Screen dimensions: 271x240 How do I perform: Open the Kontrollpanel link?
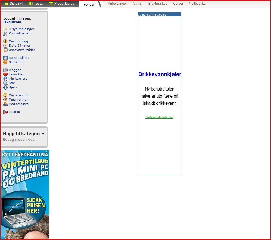tap(19, 33)
